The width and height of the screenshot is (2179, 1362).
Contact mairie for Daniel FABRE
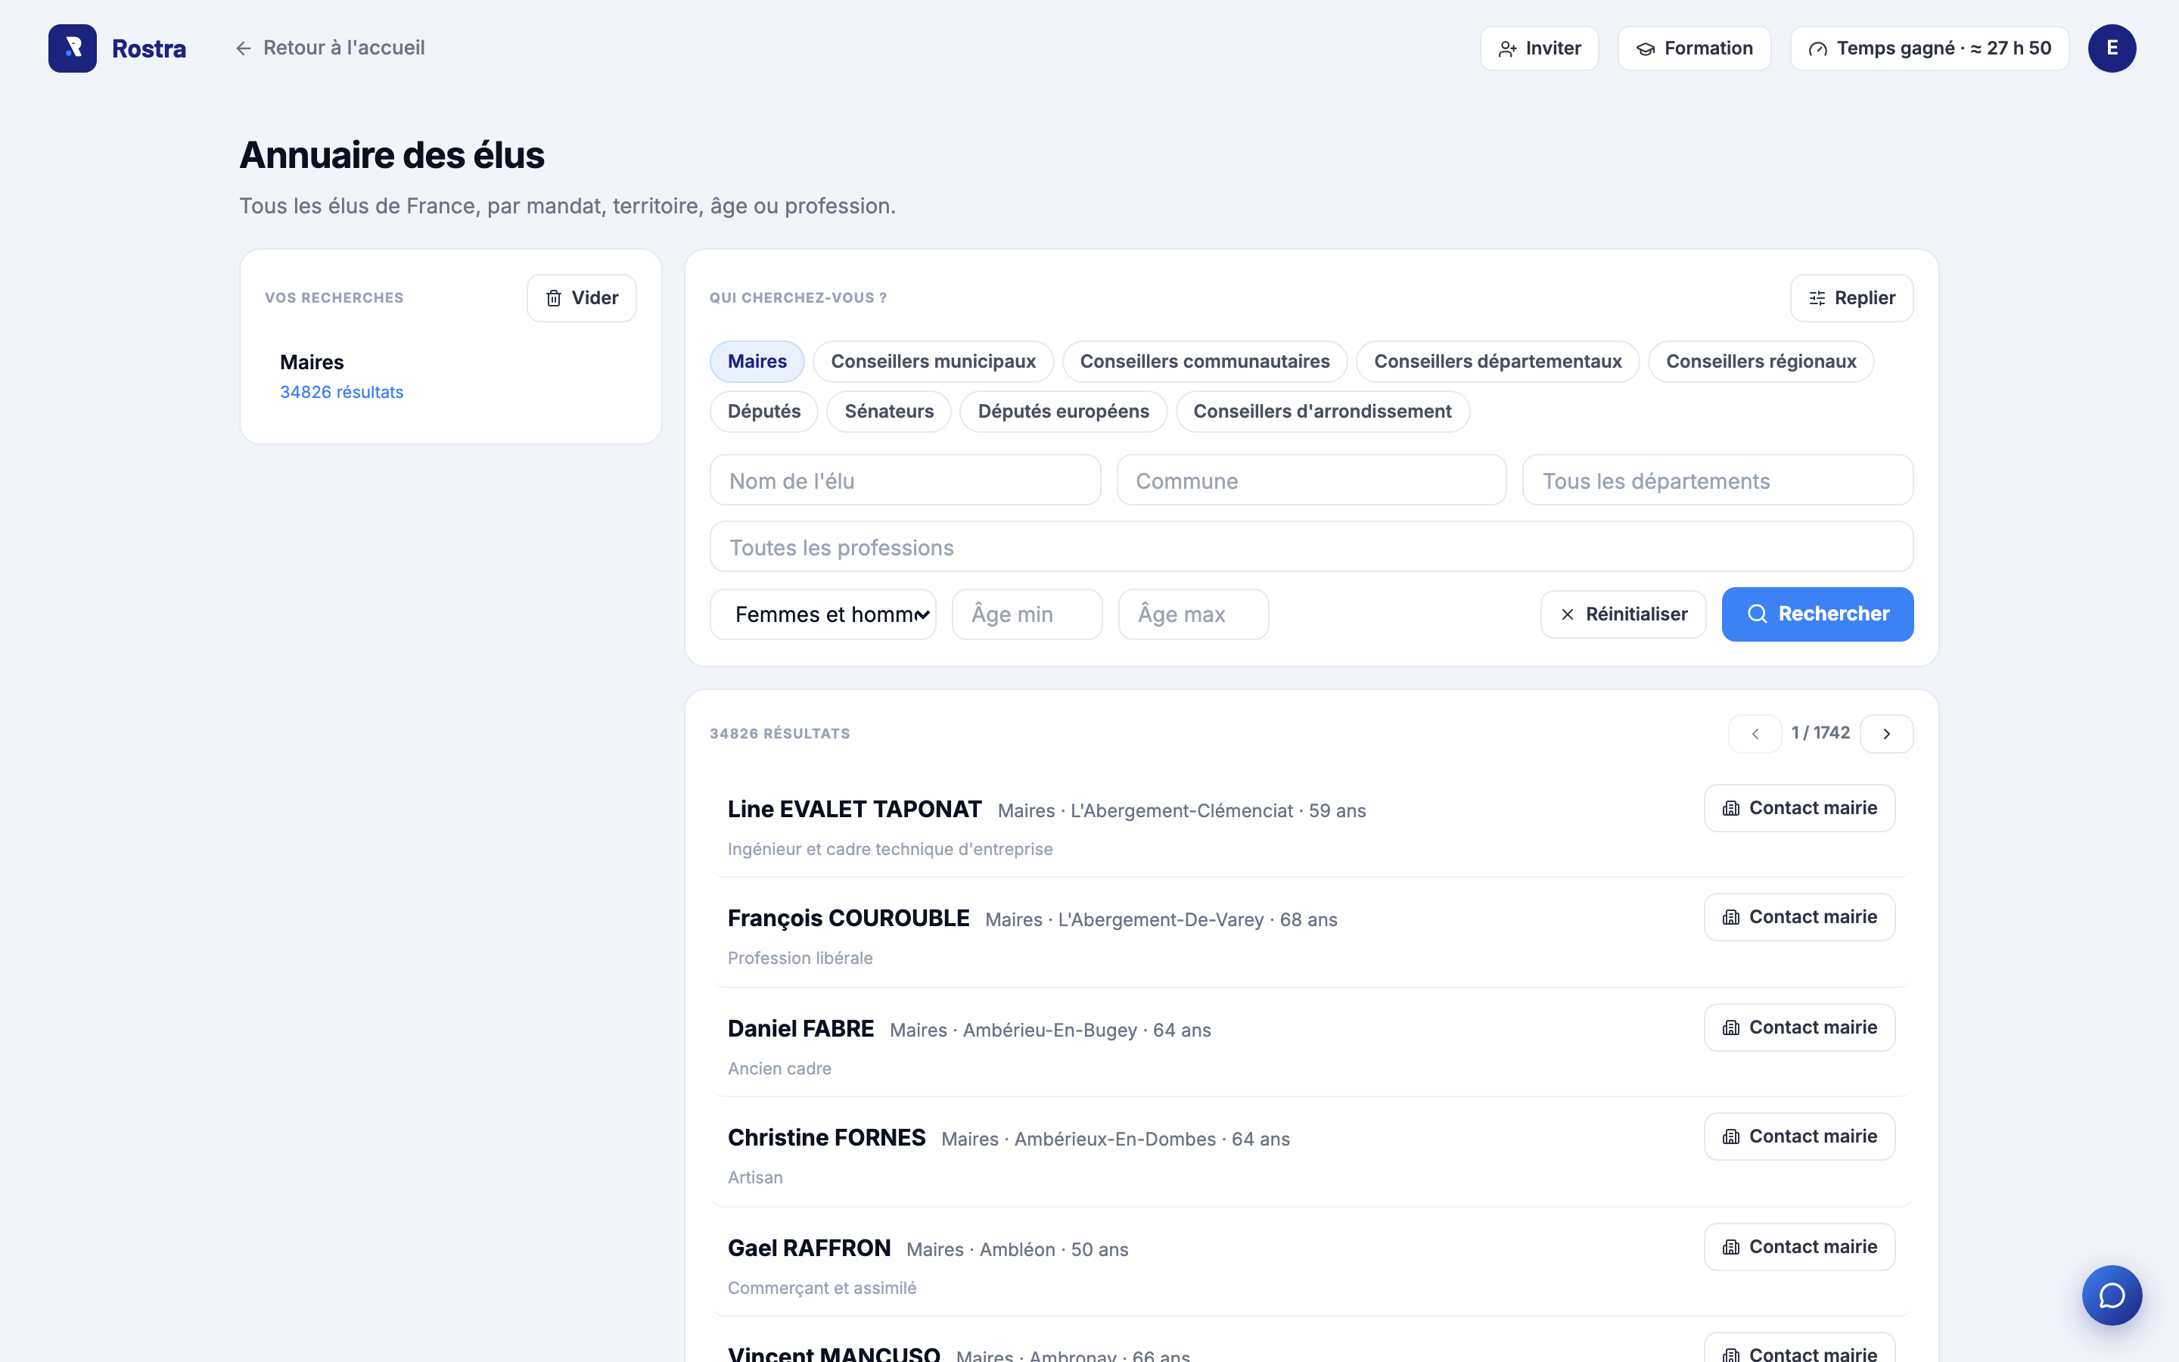click(x=1799, y=1028)
